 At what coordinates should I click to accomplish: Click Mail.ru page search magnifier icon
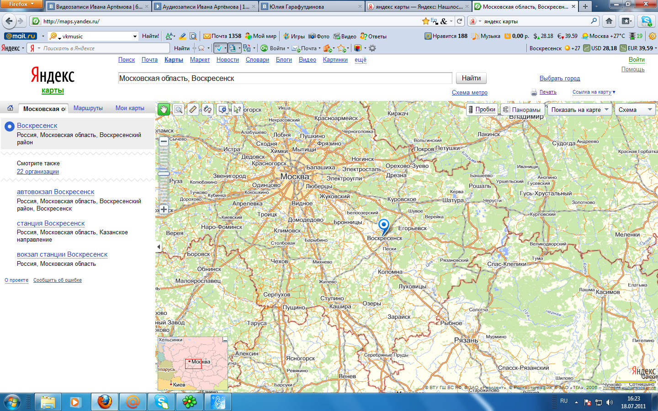(x=193, y=36)
